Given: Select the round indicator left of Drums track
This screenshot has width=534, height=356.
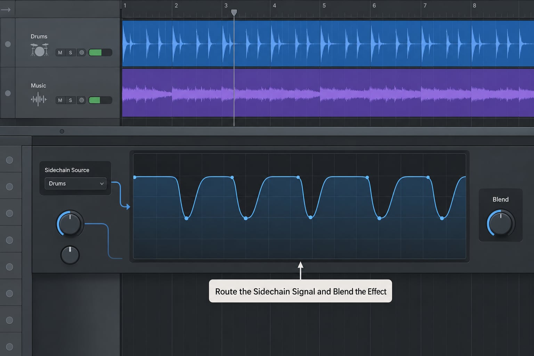Looking at the screenshot, I should 8,44.
